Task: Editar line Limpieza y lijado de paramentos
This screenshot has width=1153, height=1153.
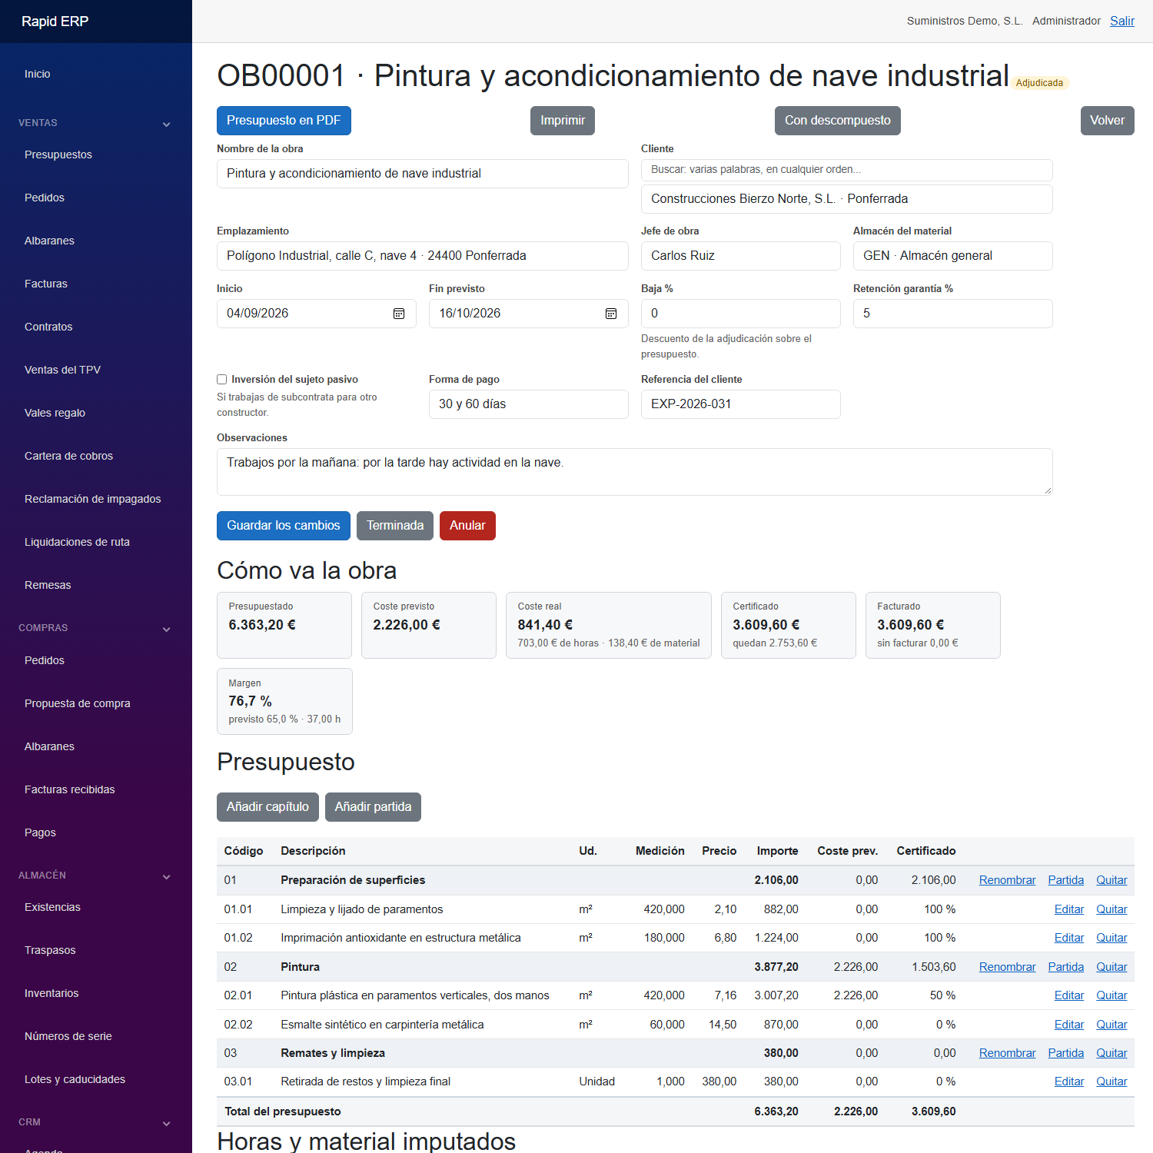Action: 1069,909
